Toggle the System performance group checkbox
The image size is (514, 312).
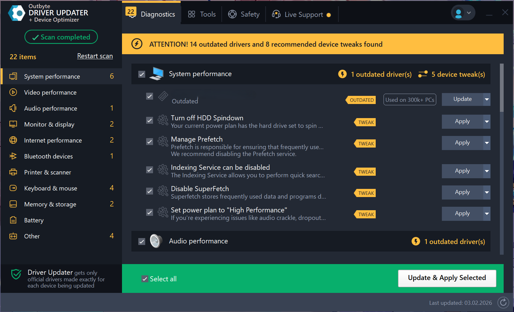(x=142, y=74)
